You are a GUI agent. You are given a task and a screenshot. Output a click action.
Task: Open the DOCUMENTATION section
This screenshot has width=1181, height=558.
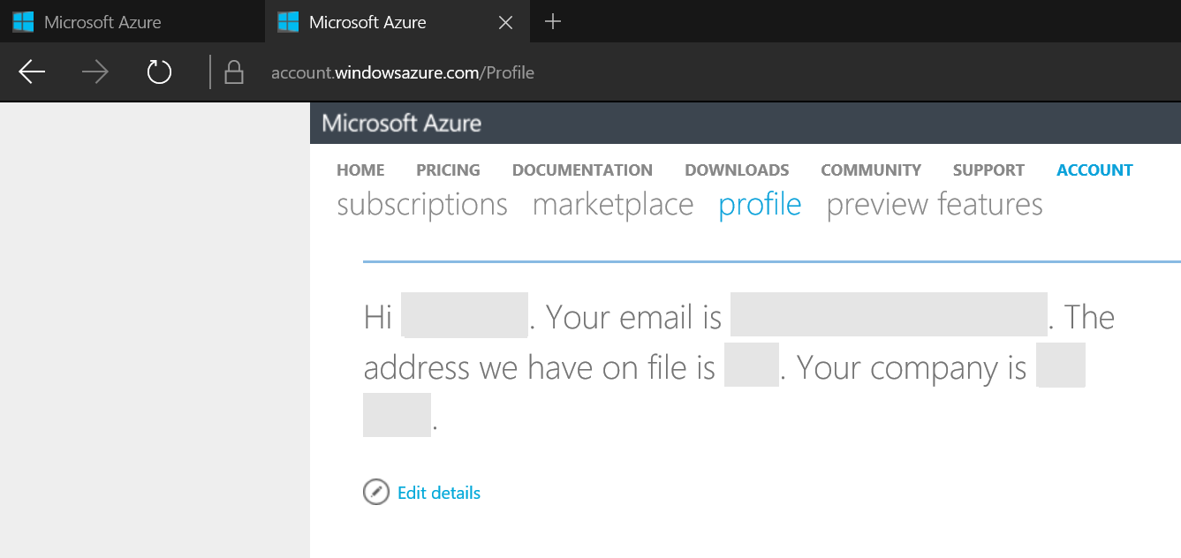tap(582, 170)
